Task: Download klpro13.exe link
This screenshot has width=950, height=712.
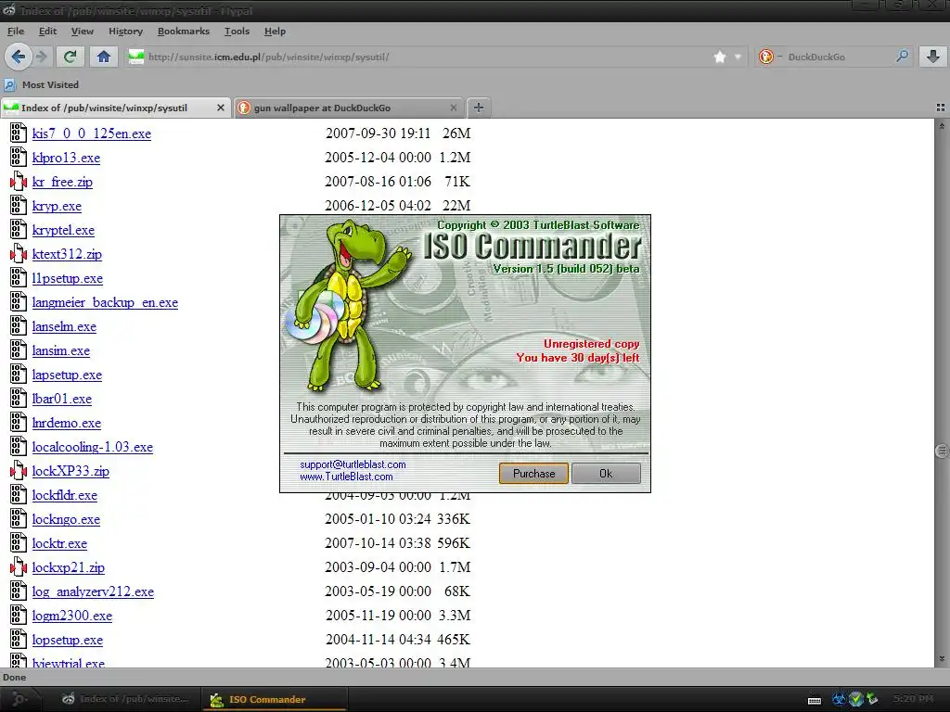Action: click(66, 158)
